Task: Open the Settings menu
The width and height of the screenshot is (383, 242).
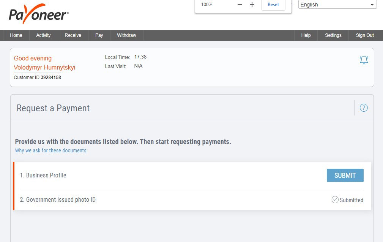Action: point(333,35)
